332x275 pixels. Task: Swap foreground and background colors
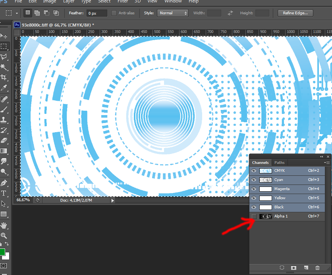(7, 244)
